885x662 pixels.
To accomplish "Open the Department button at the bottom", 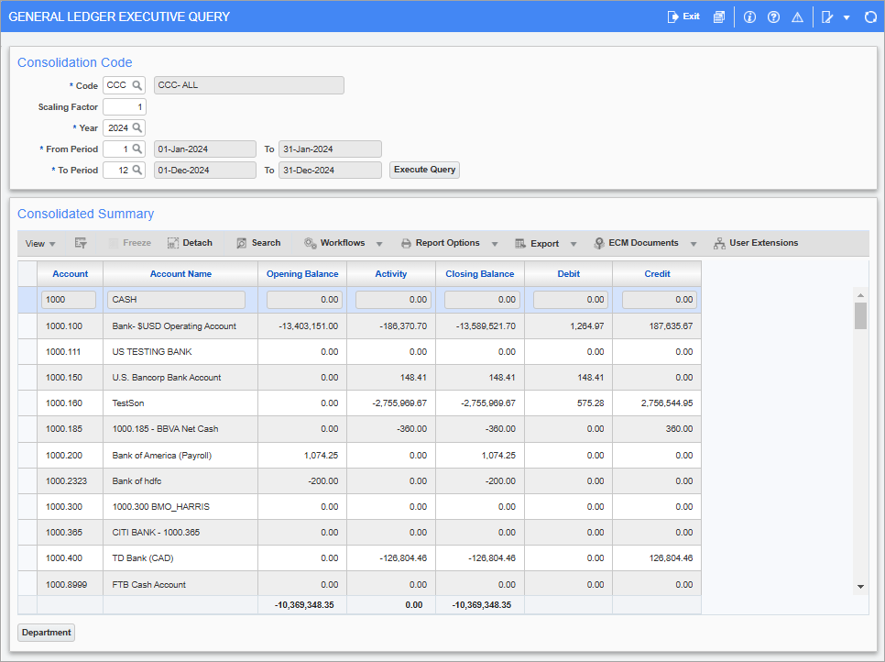I will 46,632.
